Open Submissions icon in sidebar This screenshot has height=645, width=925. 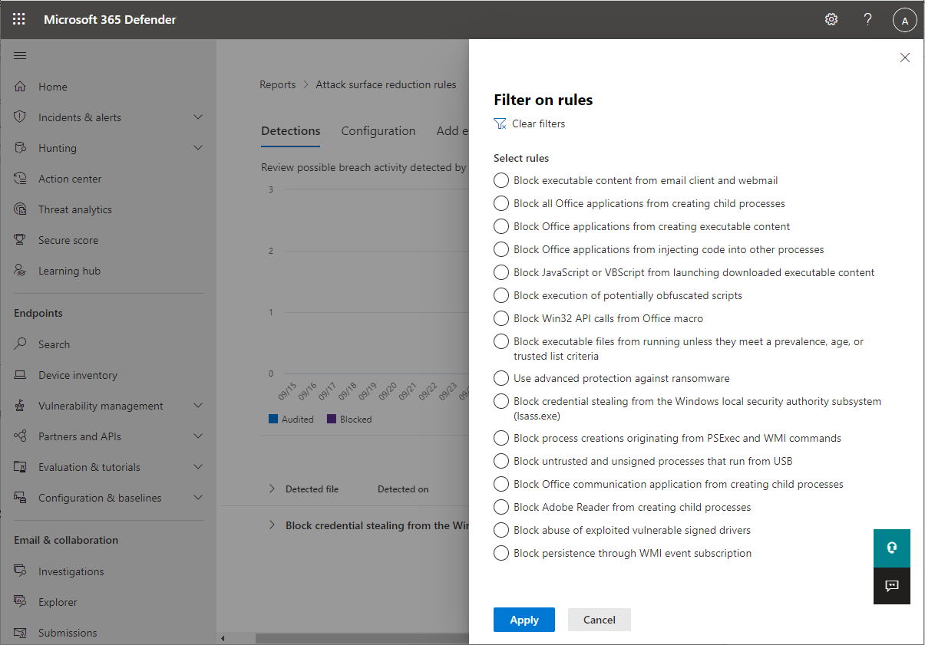21,633
